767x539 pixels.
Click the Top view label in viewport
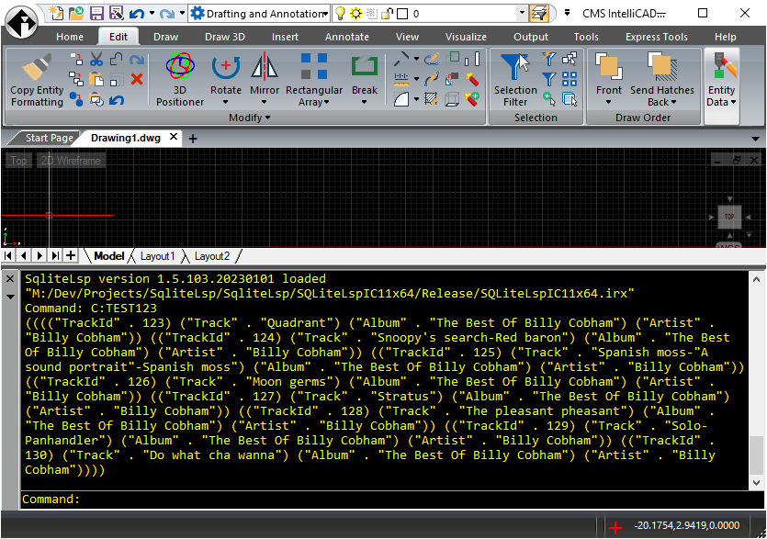tap(18, 161)
